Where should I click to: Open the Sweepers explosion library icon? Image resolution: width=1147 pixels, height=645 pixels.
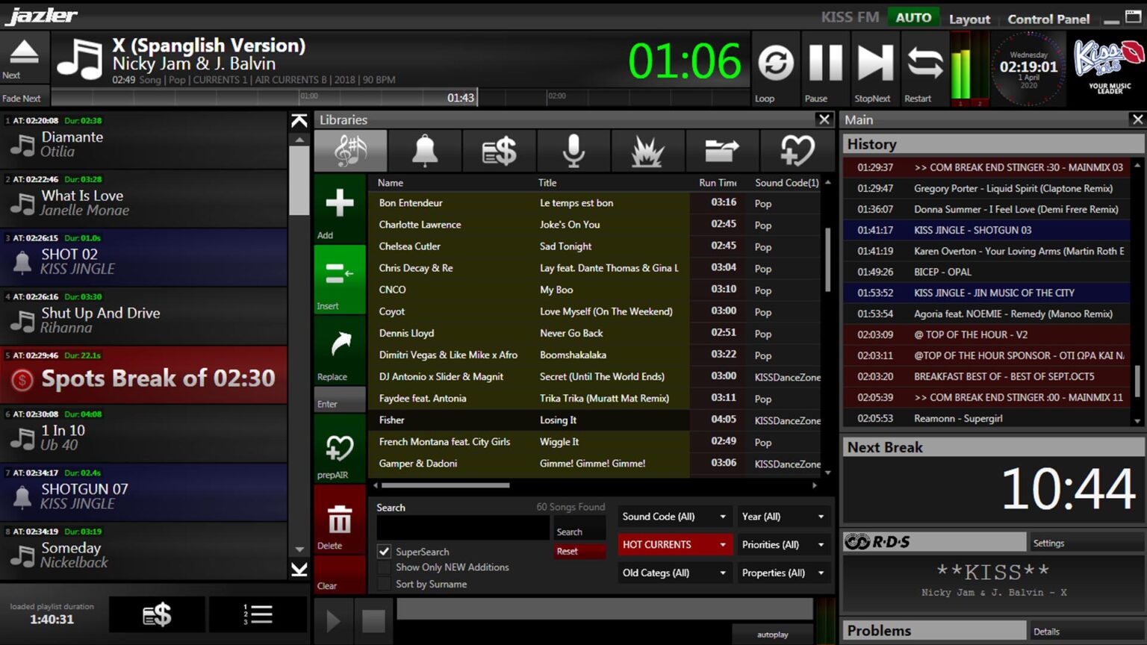647,150
